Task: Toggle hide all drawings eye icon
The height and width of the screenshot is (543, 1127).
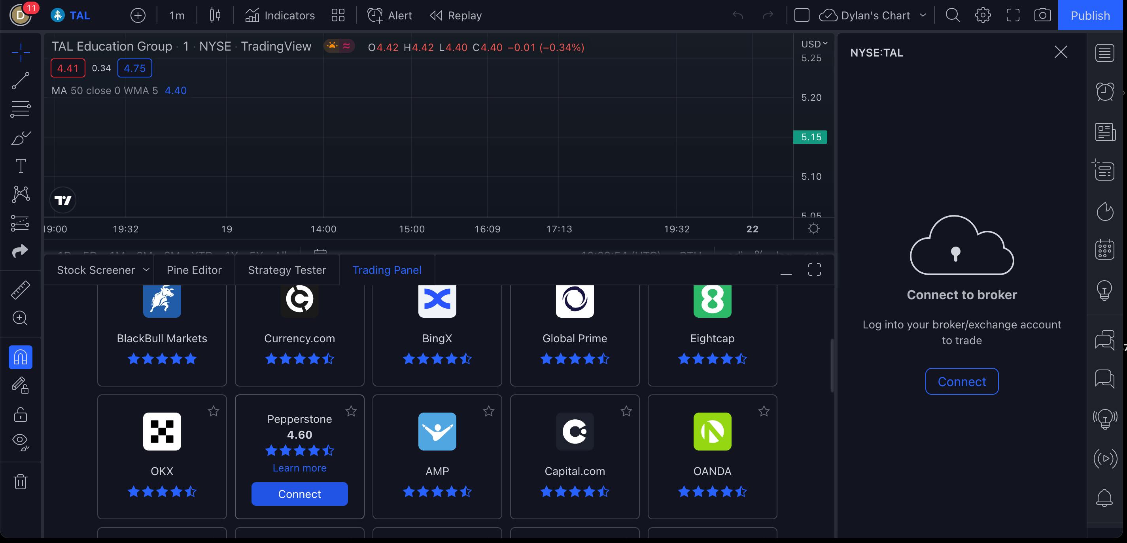Action: (21, 442)
